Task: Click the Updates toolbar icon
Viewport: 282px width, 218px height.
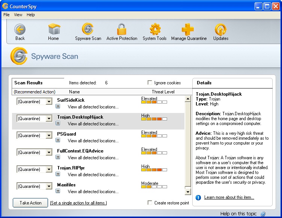Action: click(221, 29)
